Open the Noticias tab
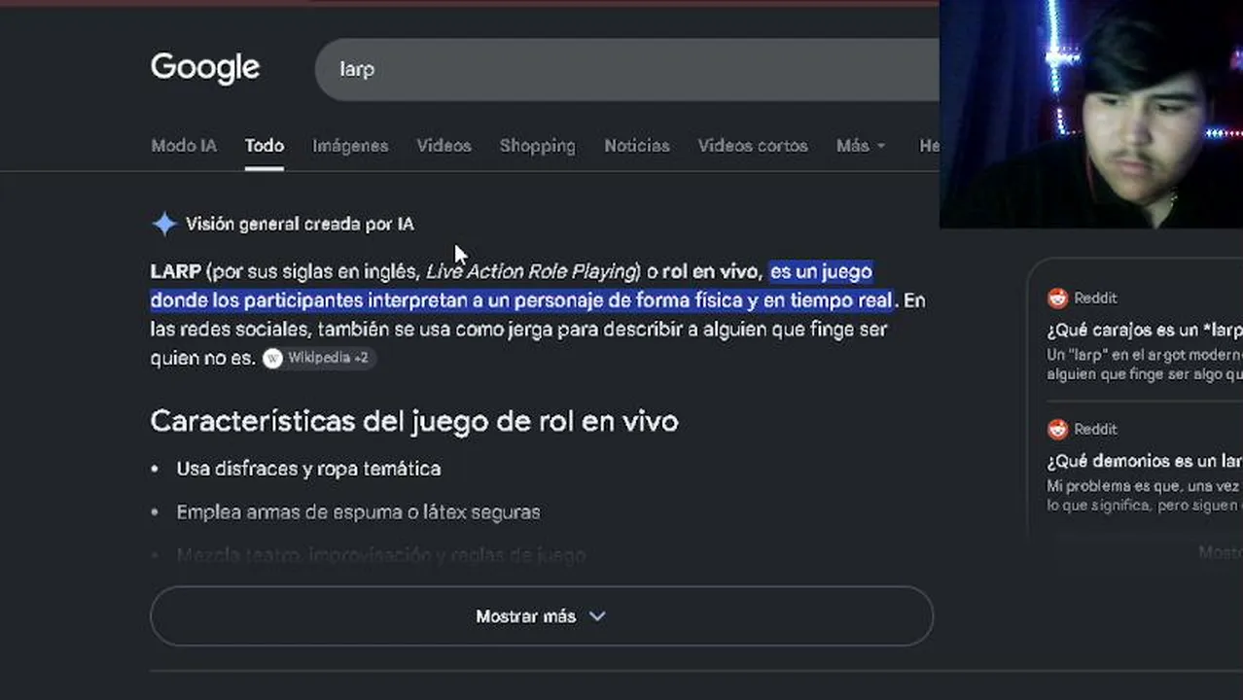Screen dimensions: 1243x700 [637, 146]
